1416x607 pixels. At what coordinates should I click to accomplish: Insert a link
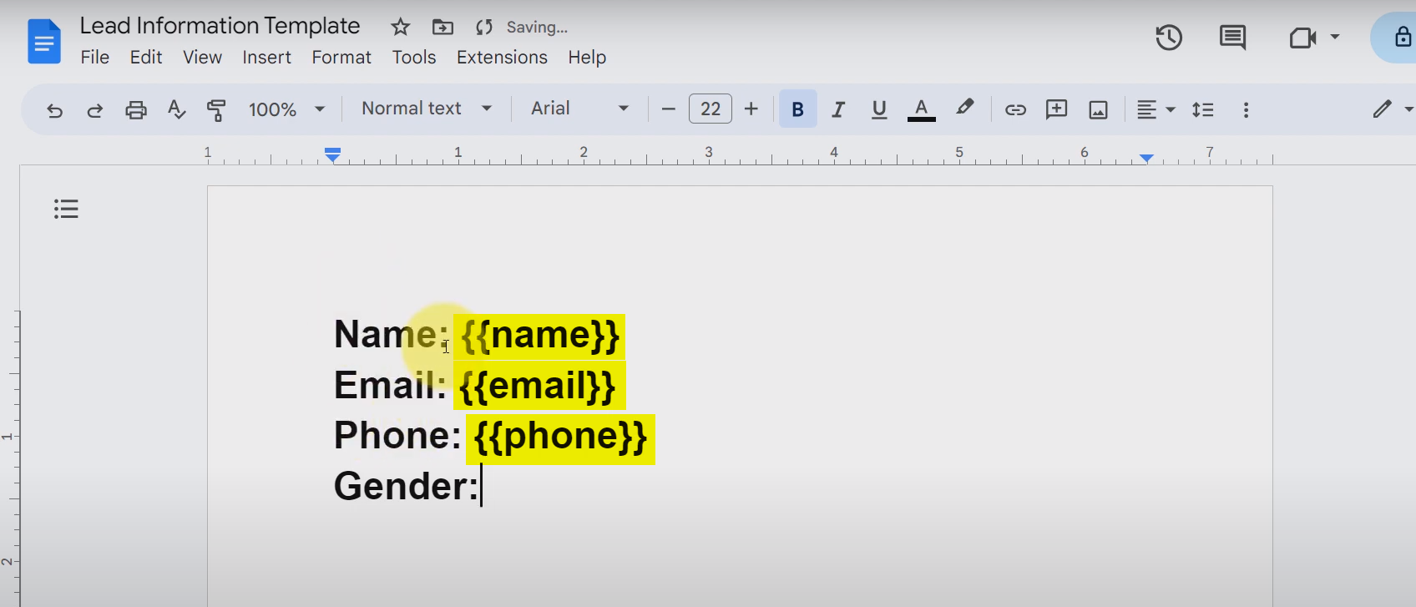(1015, 109)
